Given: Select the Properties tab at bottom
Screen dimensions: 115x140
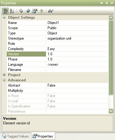Looking at the screenshot, I should (43, 136).
